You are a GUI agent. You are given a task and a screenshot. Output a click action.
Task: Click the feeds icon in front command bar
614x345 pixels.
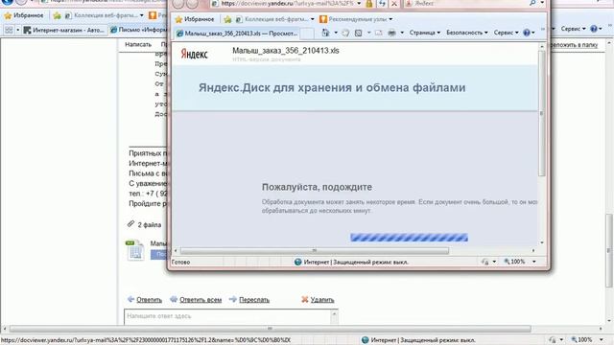pyautogui.click(x=345, y=33)
